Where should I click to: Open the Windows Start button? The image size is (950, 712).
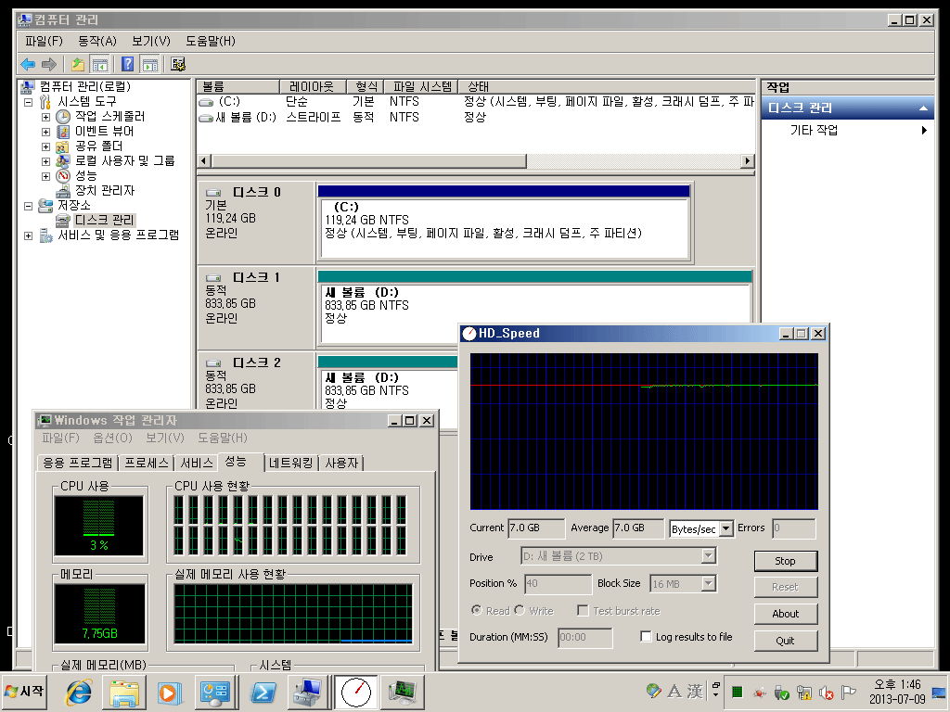coord(24,692)
